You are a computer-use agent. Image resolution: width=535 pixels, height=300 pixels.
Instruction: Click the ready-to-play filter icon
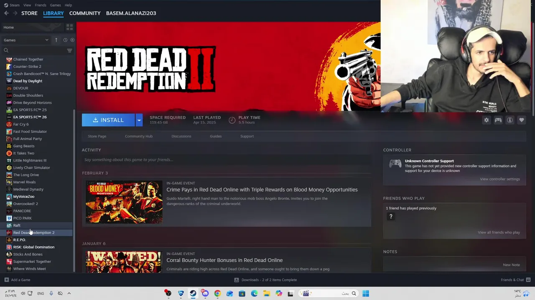click(72, 40)
